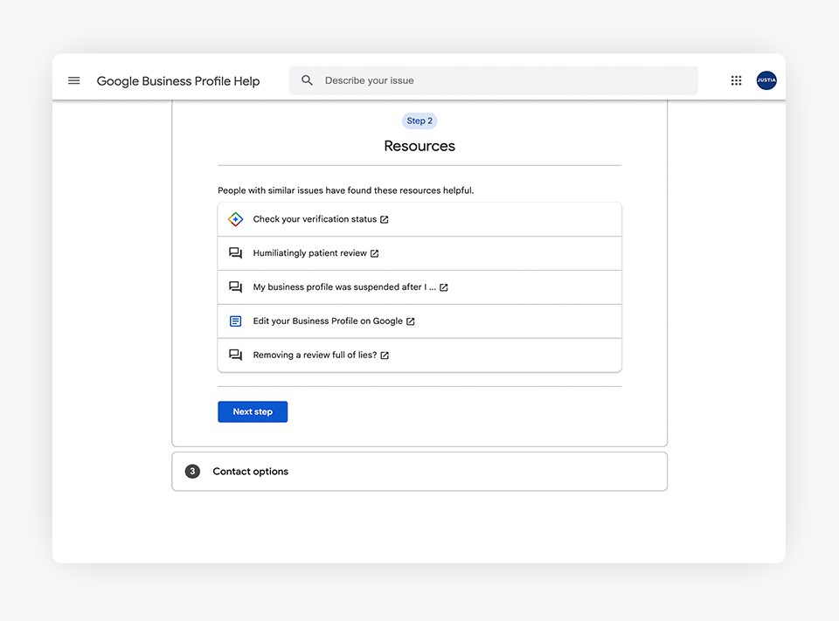
Task: Click the search magnifier icon
Action: [307, 80]
